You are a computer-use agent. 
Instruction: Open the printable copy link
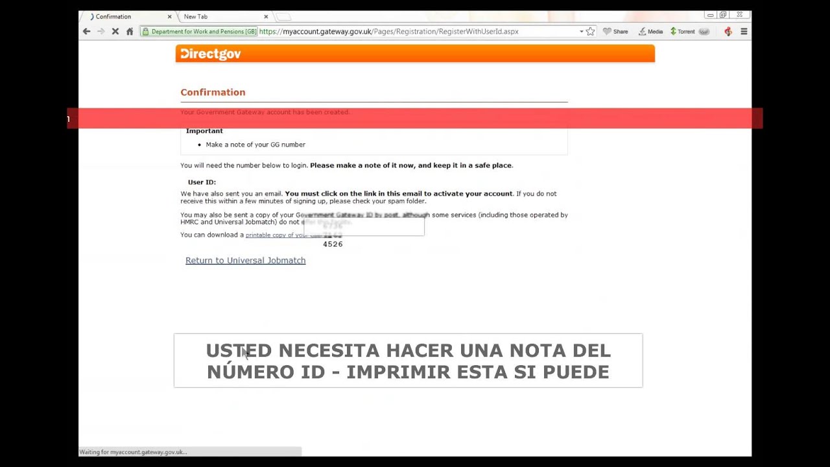point(283,235)
